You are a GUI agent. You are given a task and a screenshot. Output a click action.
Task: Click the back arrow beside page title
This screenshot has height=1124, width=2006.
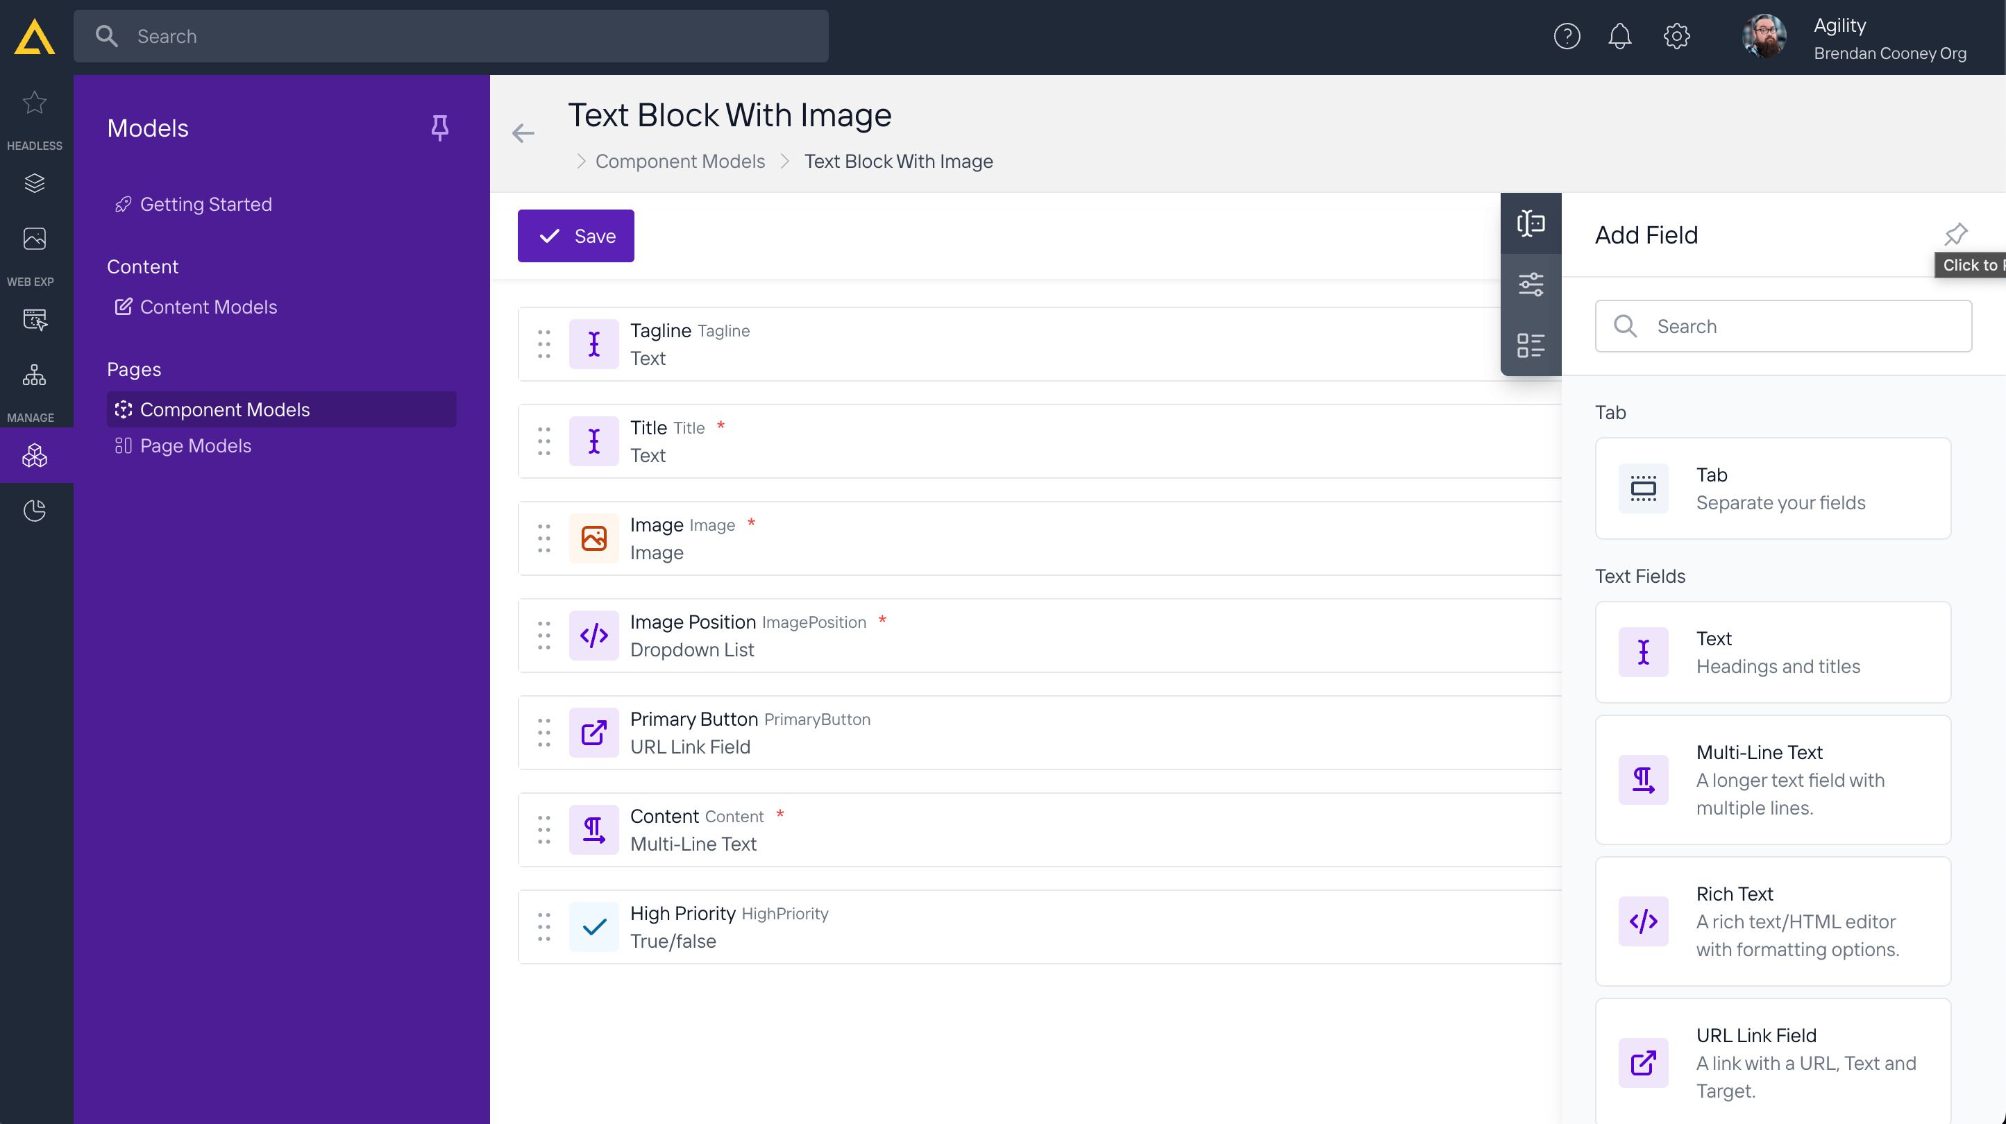click(x=523, y=133)
